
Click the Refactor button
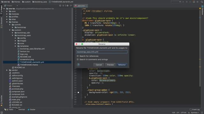click(122, 65)
